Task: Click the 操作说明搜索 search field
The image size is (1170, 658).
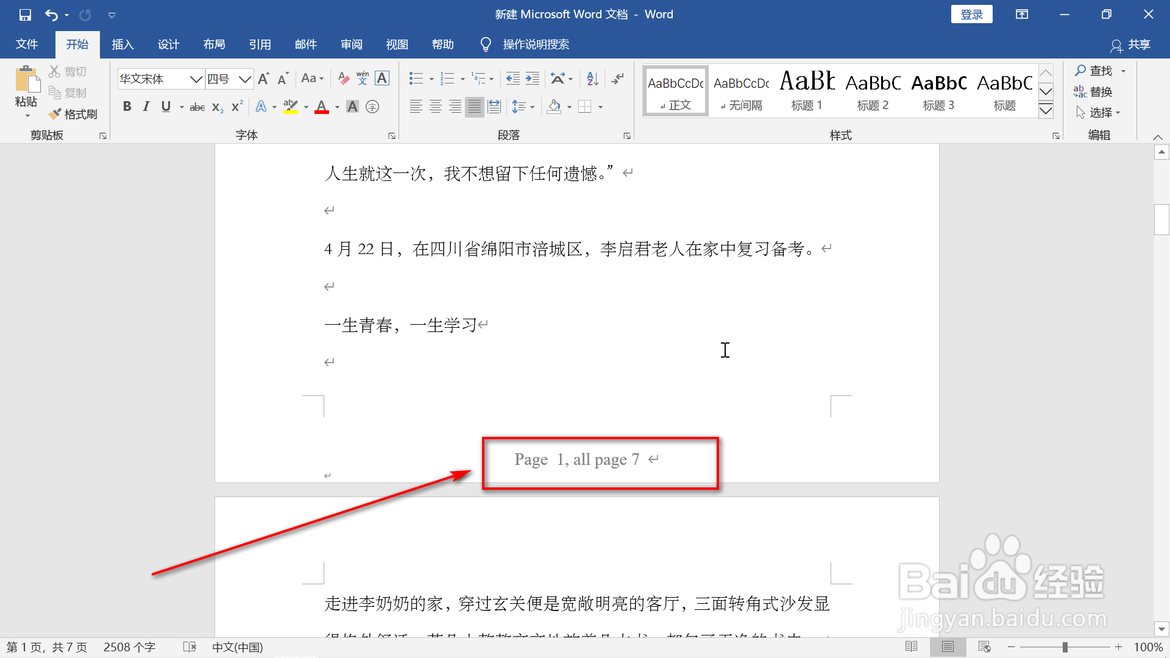Action: pyautogui.click(x=536, y=44)
